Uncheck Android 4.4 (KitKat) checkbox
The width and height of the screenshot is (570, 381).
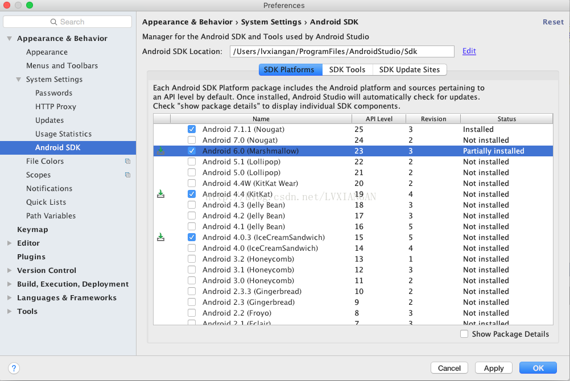coord(192,194)
